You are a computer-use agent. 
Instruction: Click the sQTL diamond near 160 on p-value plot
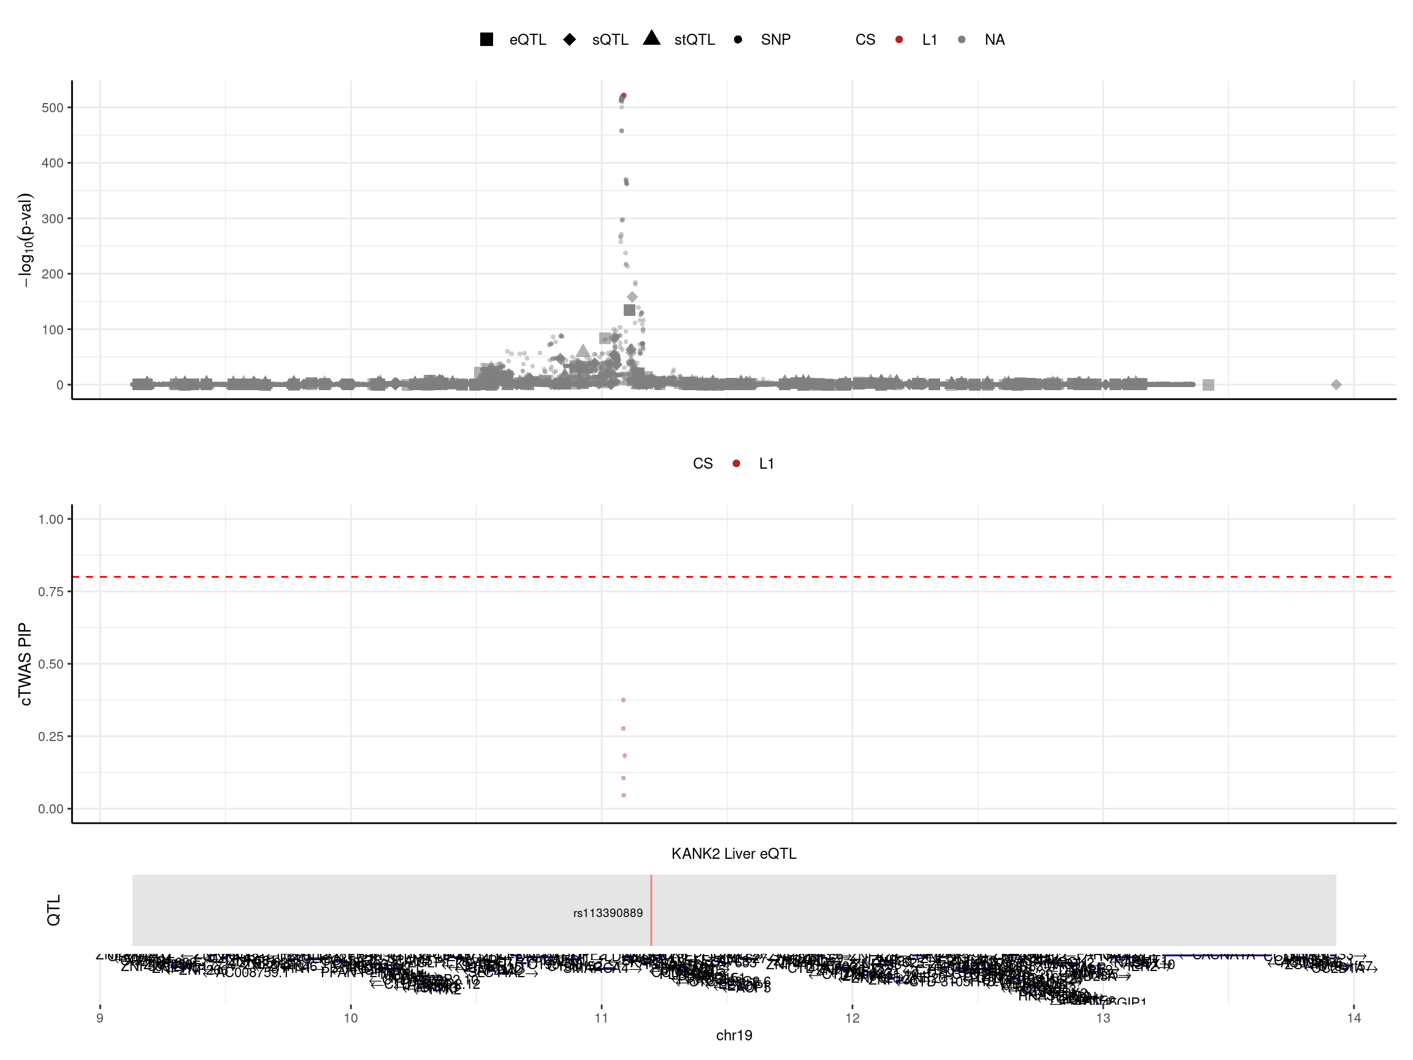632,297
